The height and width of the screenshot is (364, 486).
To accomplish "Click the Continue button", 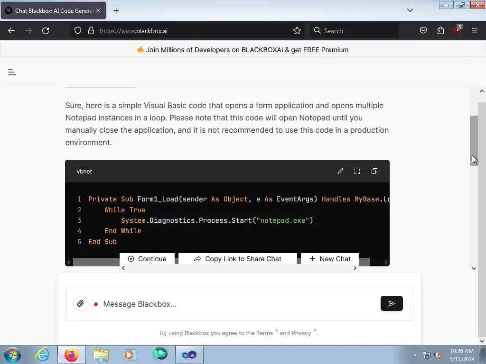I will pyautogui.click(x=147, y=259).
